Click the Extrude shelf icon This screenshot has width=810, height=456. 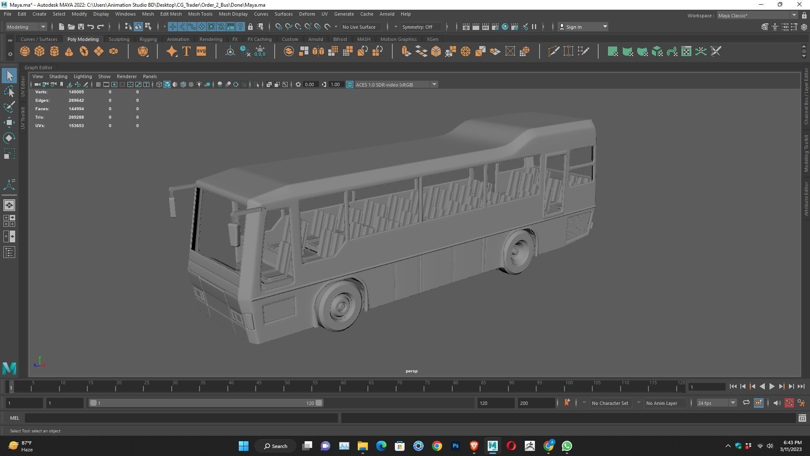406,52
